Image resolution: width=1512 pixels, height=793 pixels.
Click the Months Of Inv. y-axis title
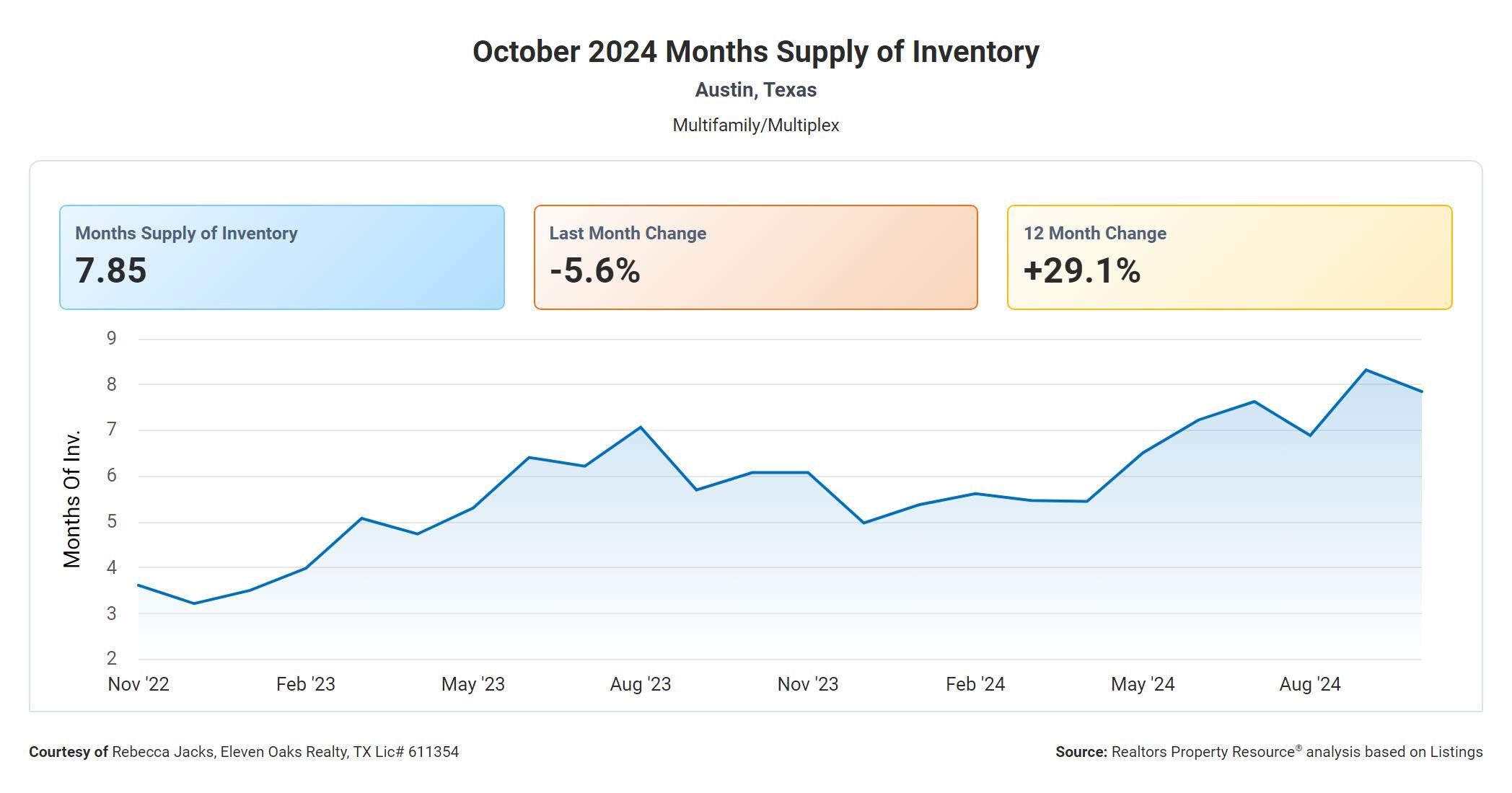pyautogui.click(x=72, y=499)
